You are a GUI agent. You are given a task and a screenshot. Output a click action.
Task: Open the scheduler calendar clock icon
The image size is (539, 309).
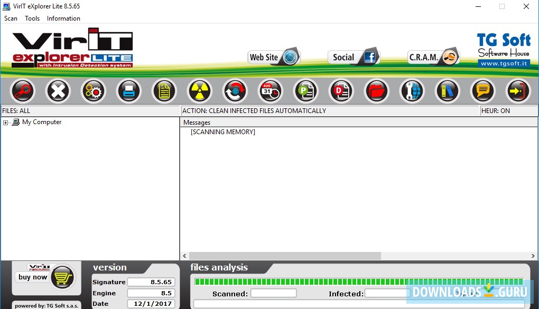click(x=270, y=91)
